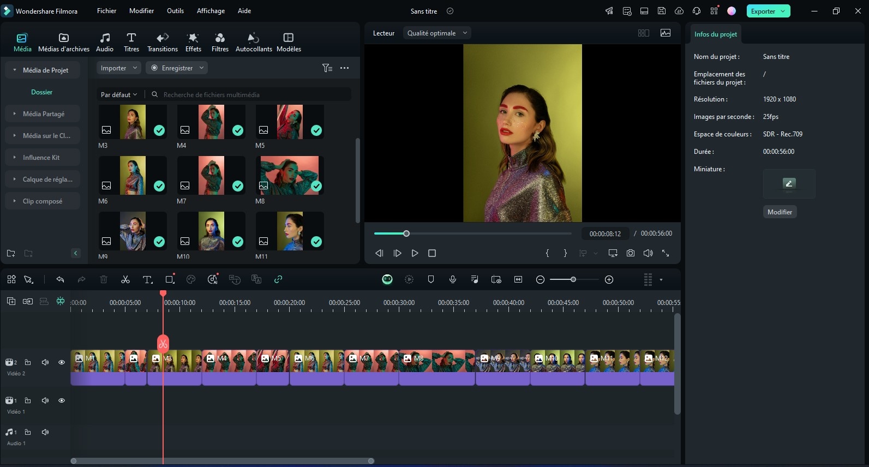
Task: Click the player progress slider handle
Action: pyautogui.click(x=406, y=234)
